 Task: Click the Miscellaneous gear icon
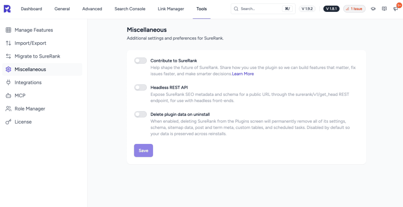click(x=8, y=69)
